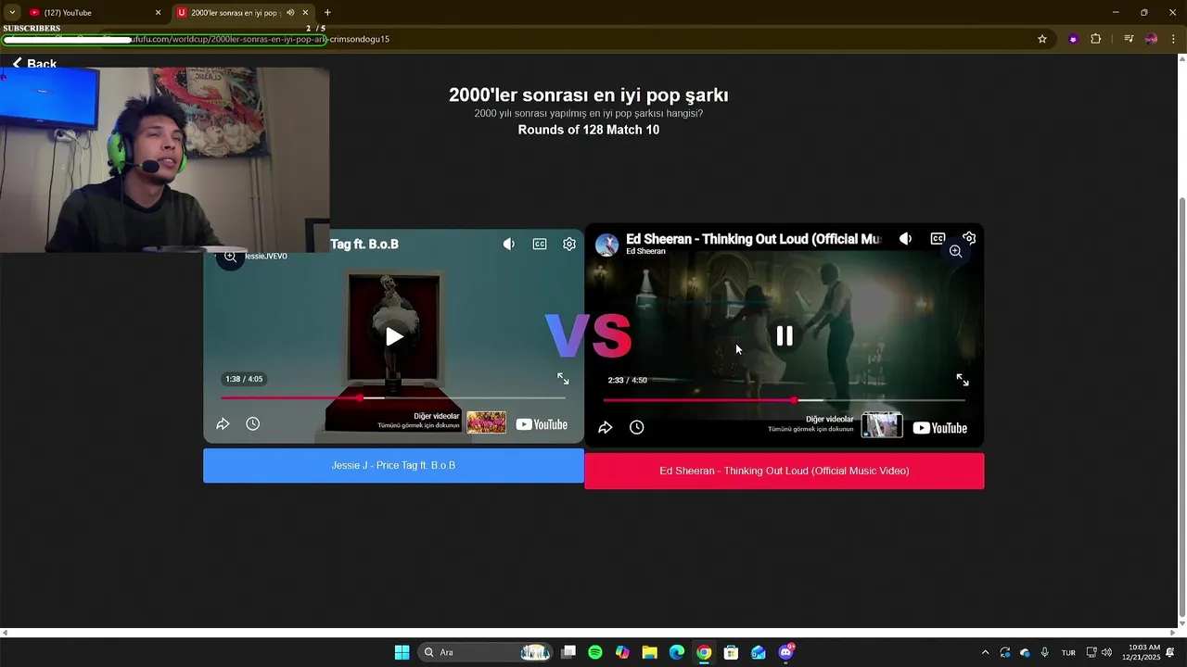Expand the tab search dropdown
Viewport: 1187px width, 667px height.
(x=12, y=13)
